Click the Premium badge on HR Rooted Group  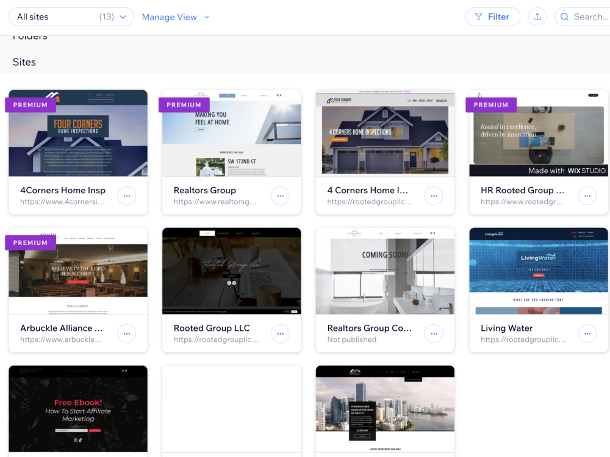491,105
